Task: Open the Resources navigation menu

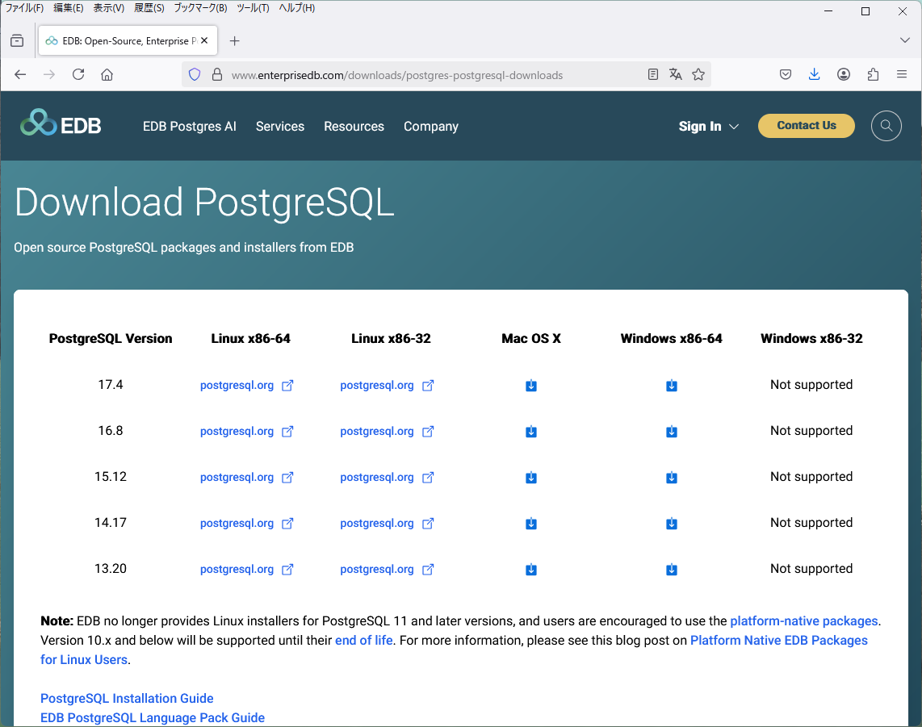Action: (x=354, y=127)
